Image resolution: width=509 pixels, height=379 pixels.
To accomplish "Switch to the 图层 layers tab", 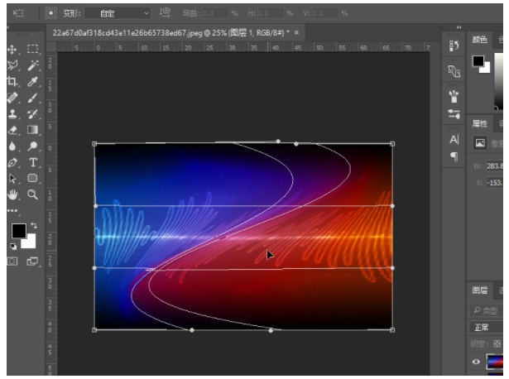I will point(479,290).
